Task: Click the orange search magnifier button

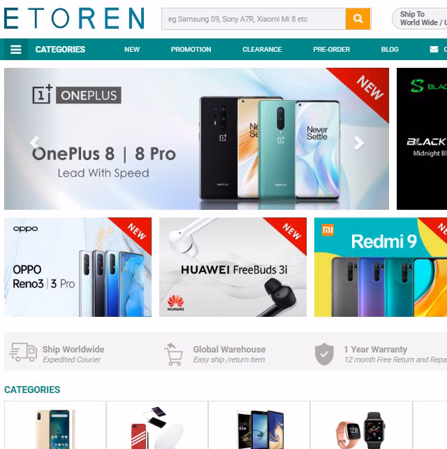Action: [358, 19]
